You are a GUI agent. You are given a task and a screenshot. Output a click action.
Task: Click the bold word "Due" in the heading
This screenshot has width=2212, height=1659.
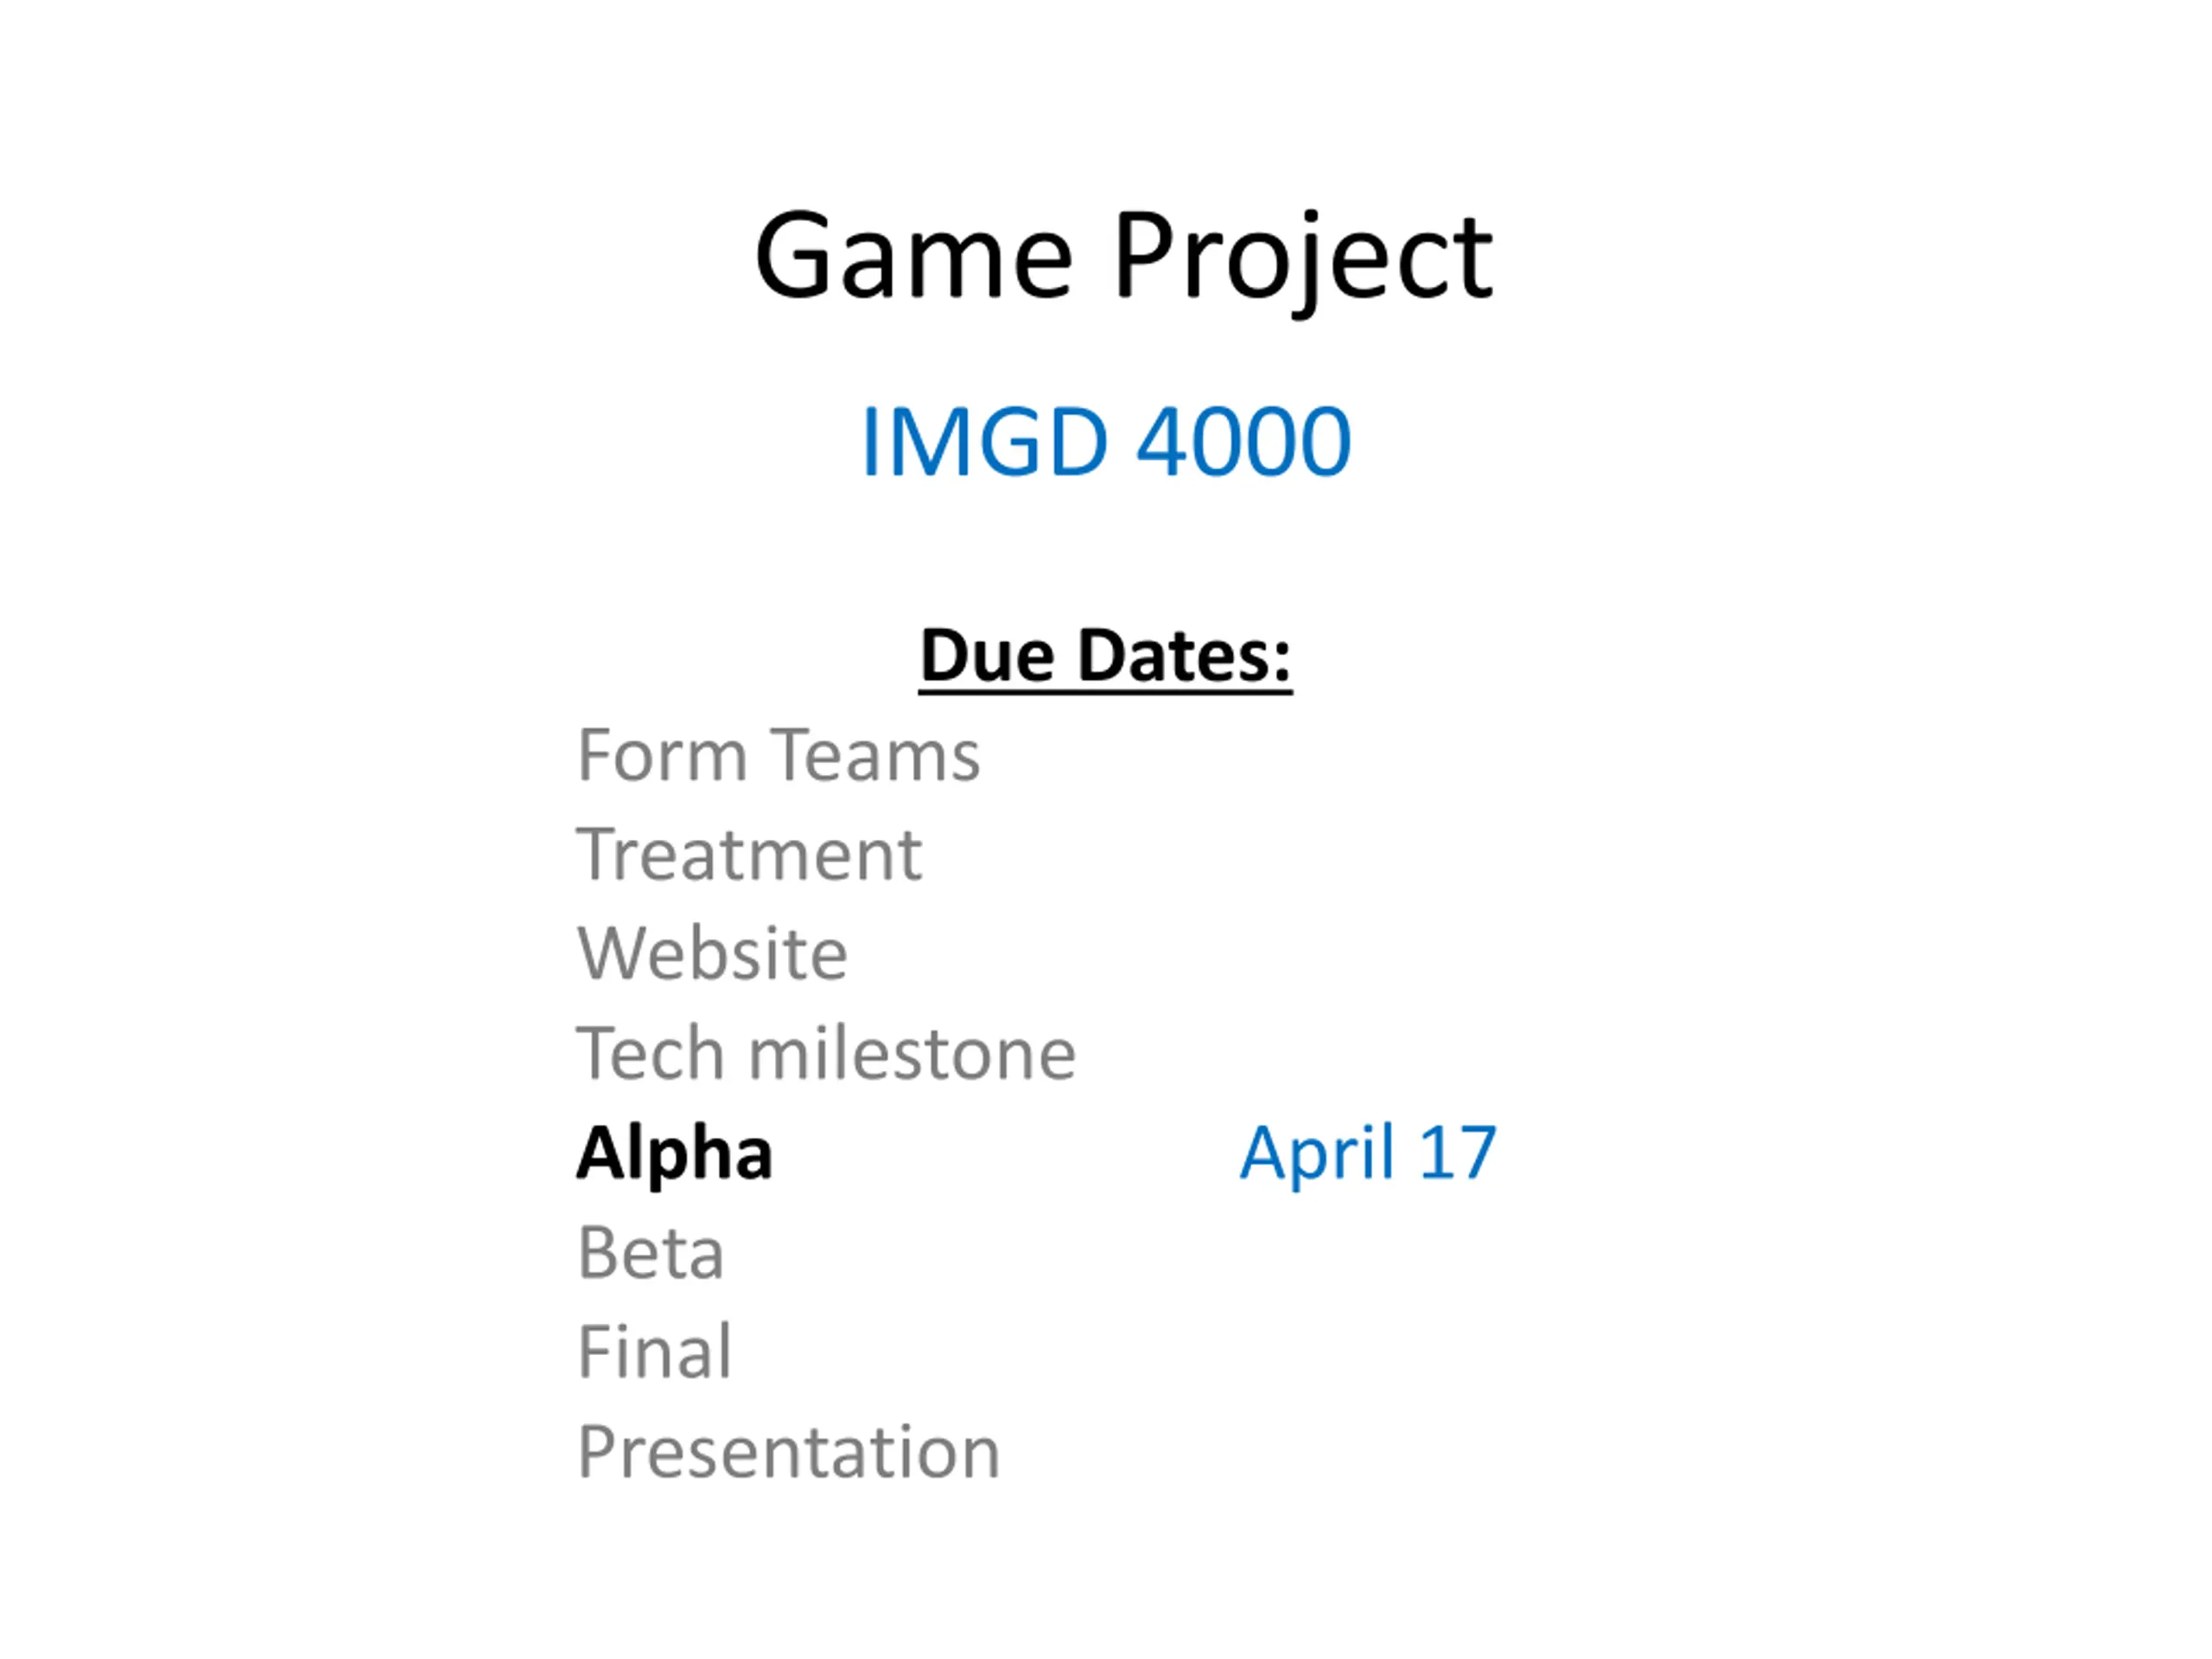pyautogui.click(x=987, y=656)
